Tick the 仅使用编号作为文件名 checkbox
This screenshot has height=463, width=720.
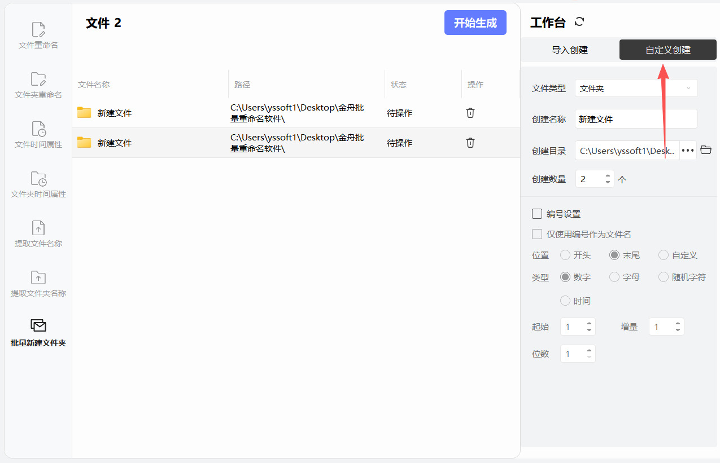point(537,234)
